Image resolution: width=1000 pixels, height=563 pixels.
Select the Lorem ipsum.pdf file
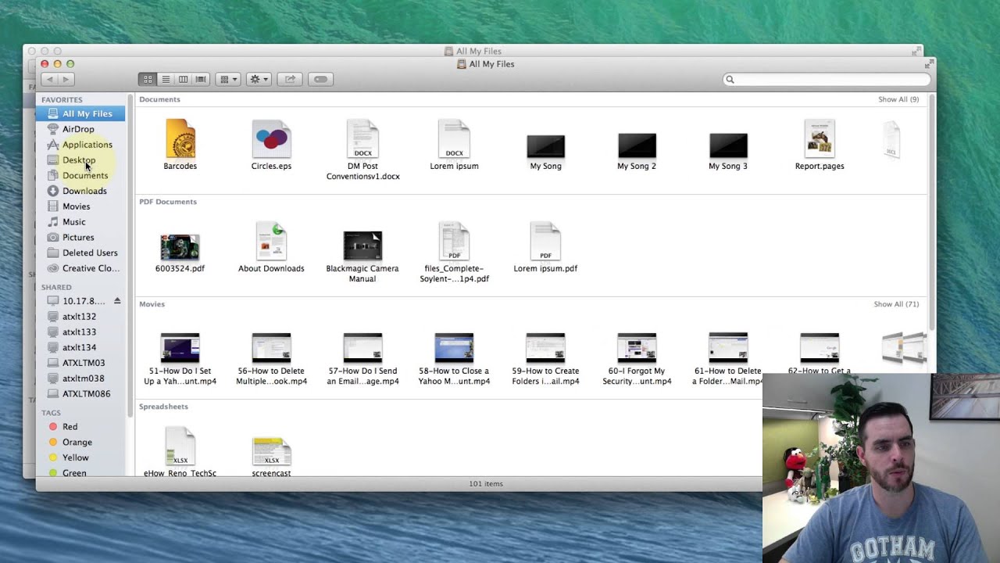tap(545, 242)
